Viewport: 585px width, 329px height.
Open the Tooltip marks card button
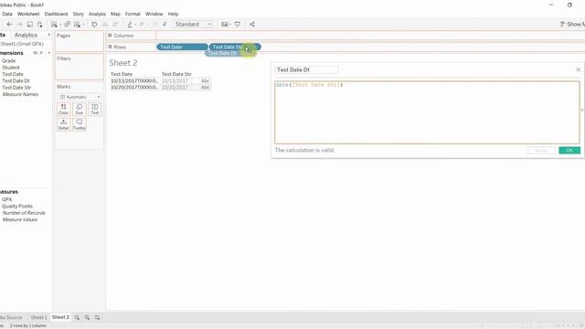click(x=80, y=124)
